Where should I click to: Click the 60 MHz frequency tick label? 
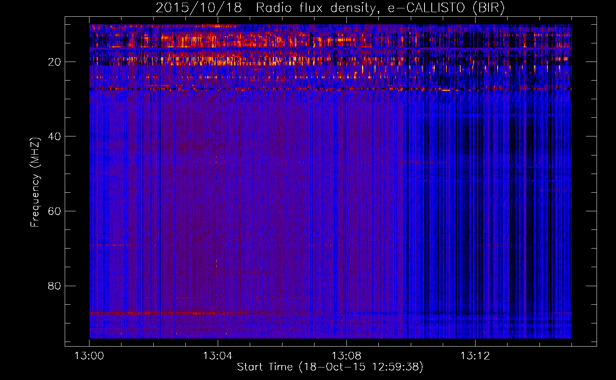pos(54,211)
